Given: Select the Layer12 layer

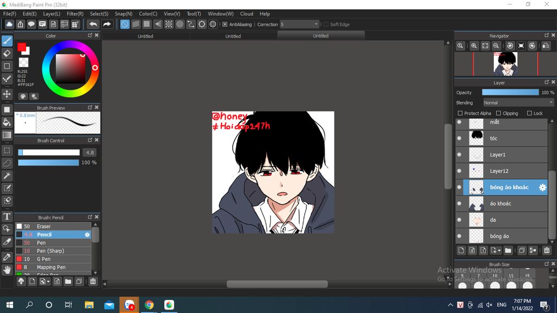Looking at the screenshot, I should click(x=502, y=171).
